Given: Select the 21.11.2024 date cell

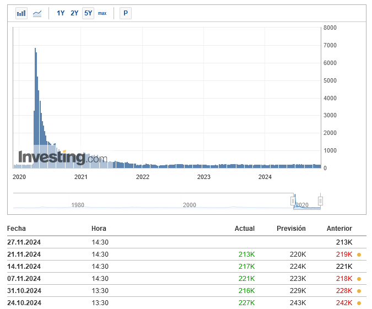Looking at the screenshot, I should (24, 254).
